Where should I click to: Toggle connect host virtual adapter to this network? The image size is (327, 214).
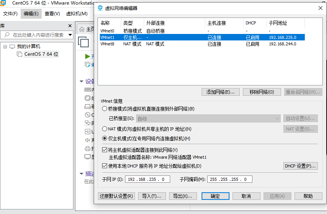104,150
